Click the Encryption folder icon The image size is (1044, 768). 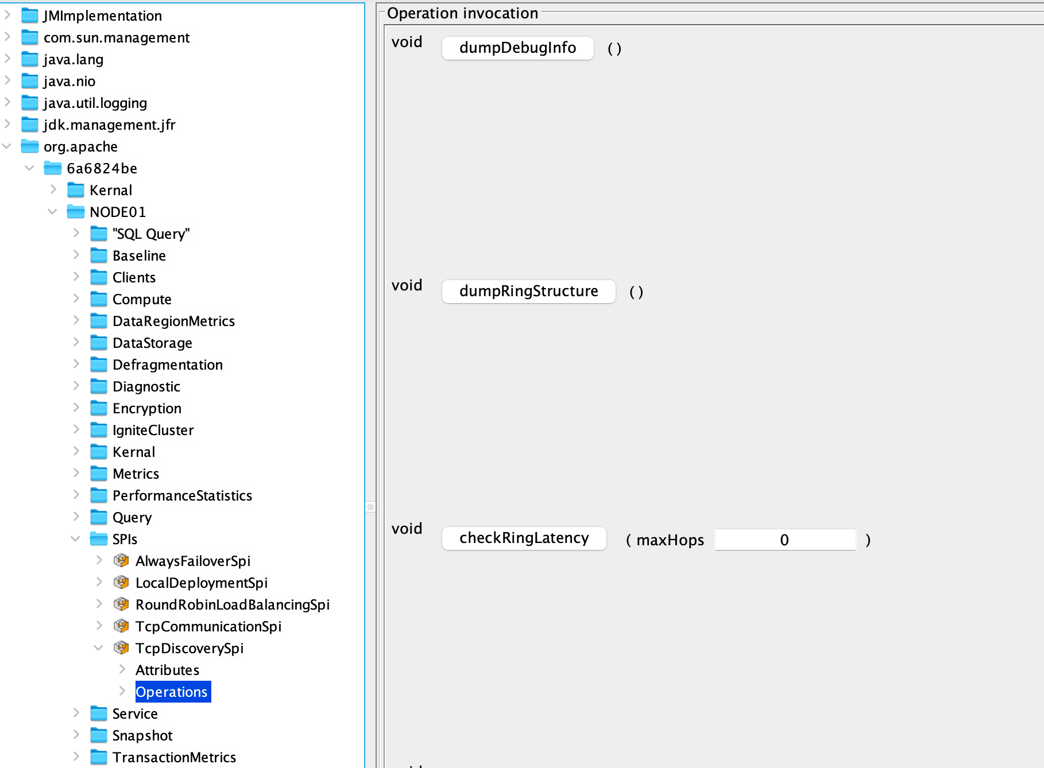(x=98, y=408)
